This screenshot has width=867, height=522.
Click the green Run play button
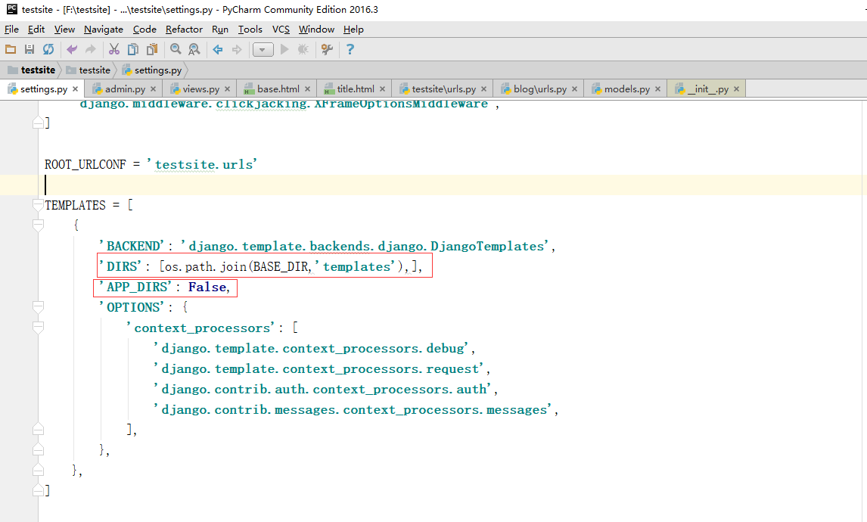(284, 49)
